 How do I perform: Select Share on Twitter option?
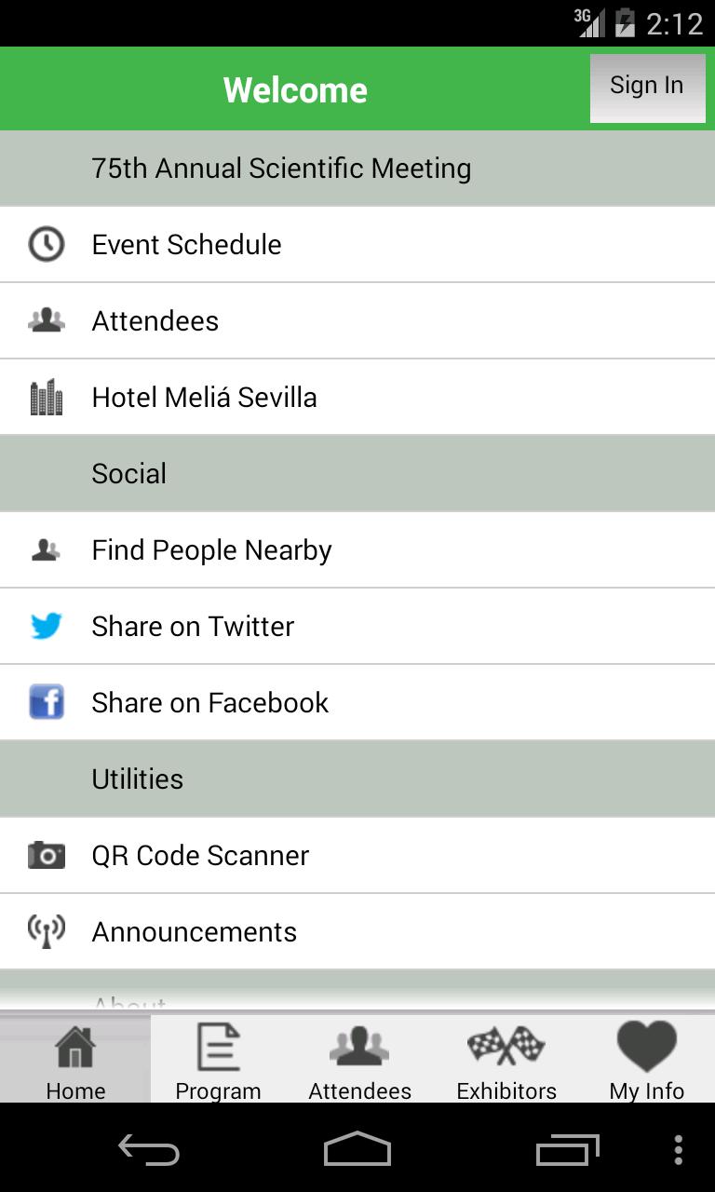[193, 626]
